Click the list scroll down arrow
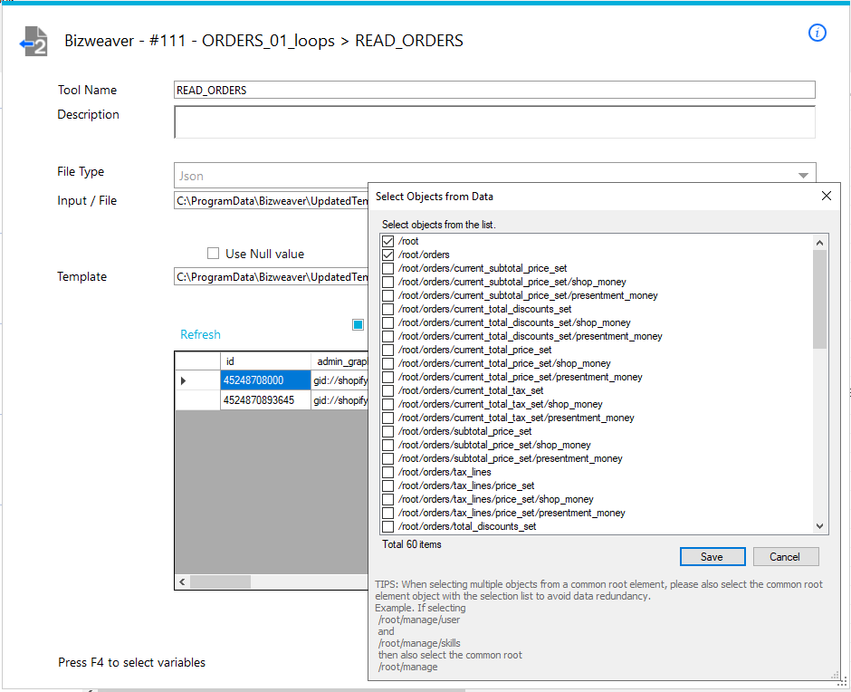This screenshot has height=692, width=851. pyautogui.click(x=819, y=525)
